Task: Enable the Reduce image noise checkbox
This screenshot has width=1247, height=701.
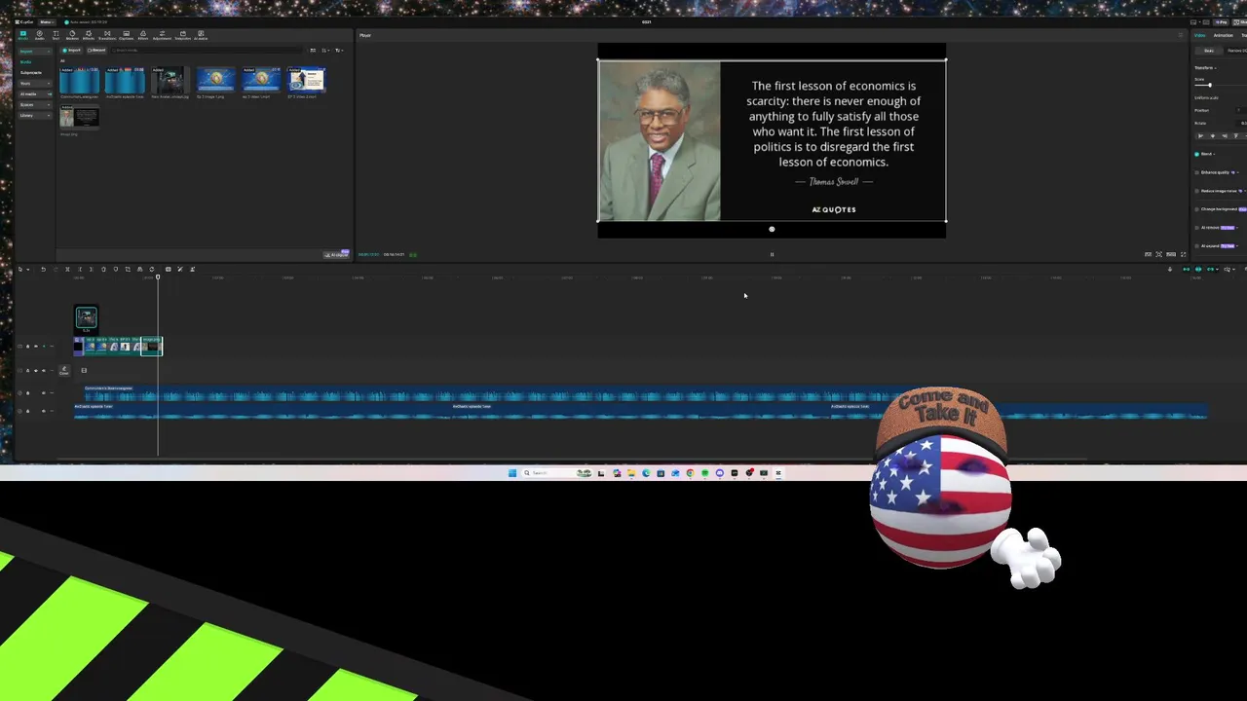Action: click(1196, 191)
